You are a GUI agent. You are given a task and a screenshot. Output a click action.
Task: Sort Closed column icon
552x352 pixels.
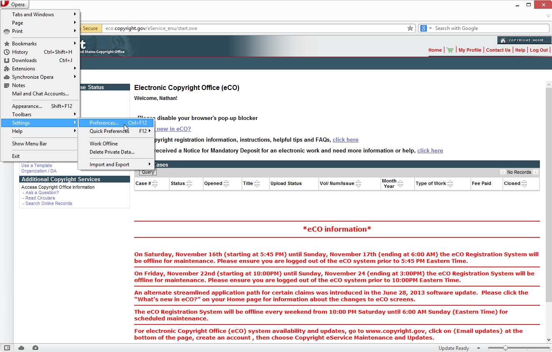[524, 183]
